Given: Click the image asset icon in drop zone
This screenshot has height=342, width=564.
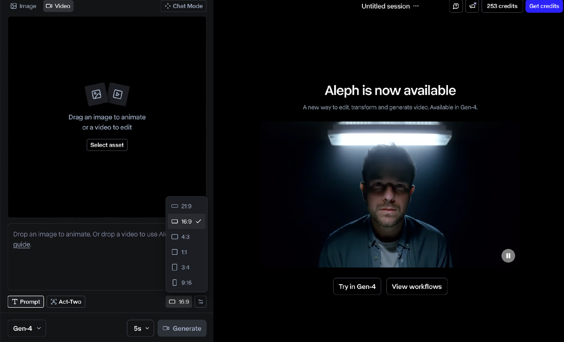Looking at the screenshot, I should [96, 95].
